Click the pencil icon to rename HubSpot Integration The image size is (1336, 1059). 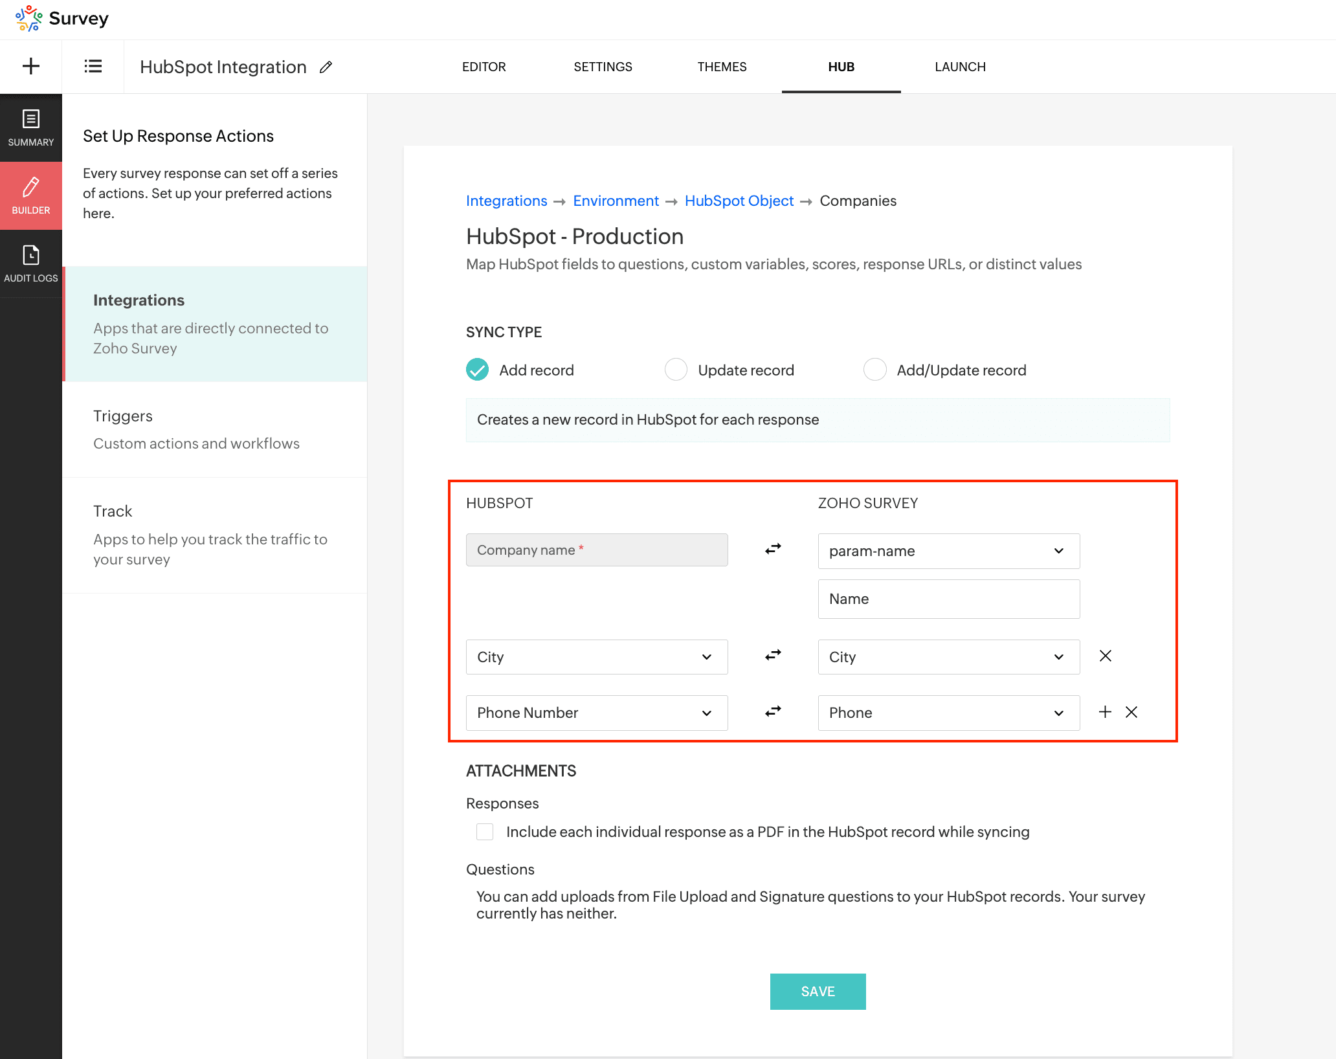[x=326, y=67]
